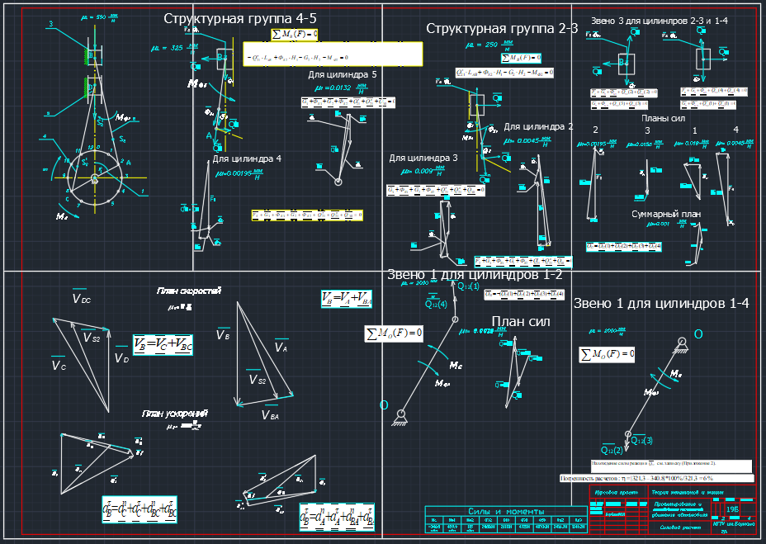The width and height of the screenshot is (766, 544).
Task: Click column number "4" under Планы сил
Action: tap(735, 130)
